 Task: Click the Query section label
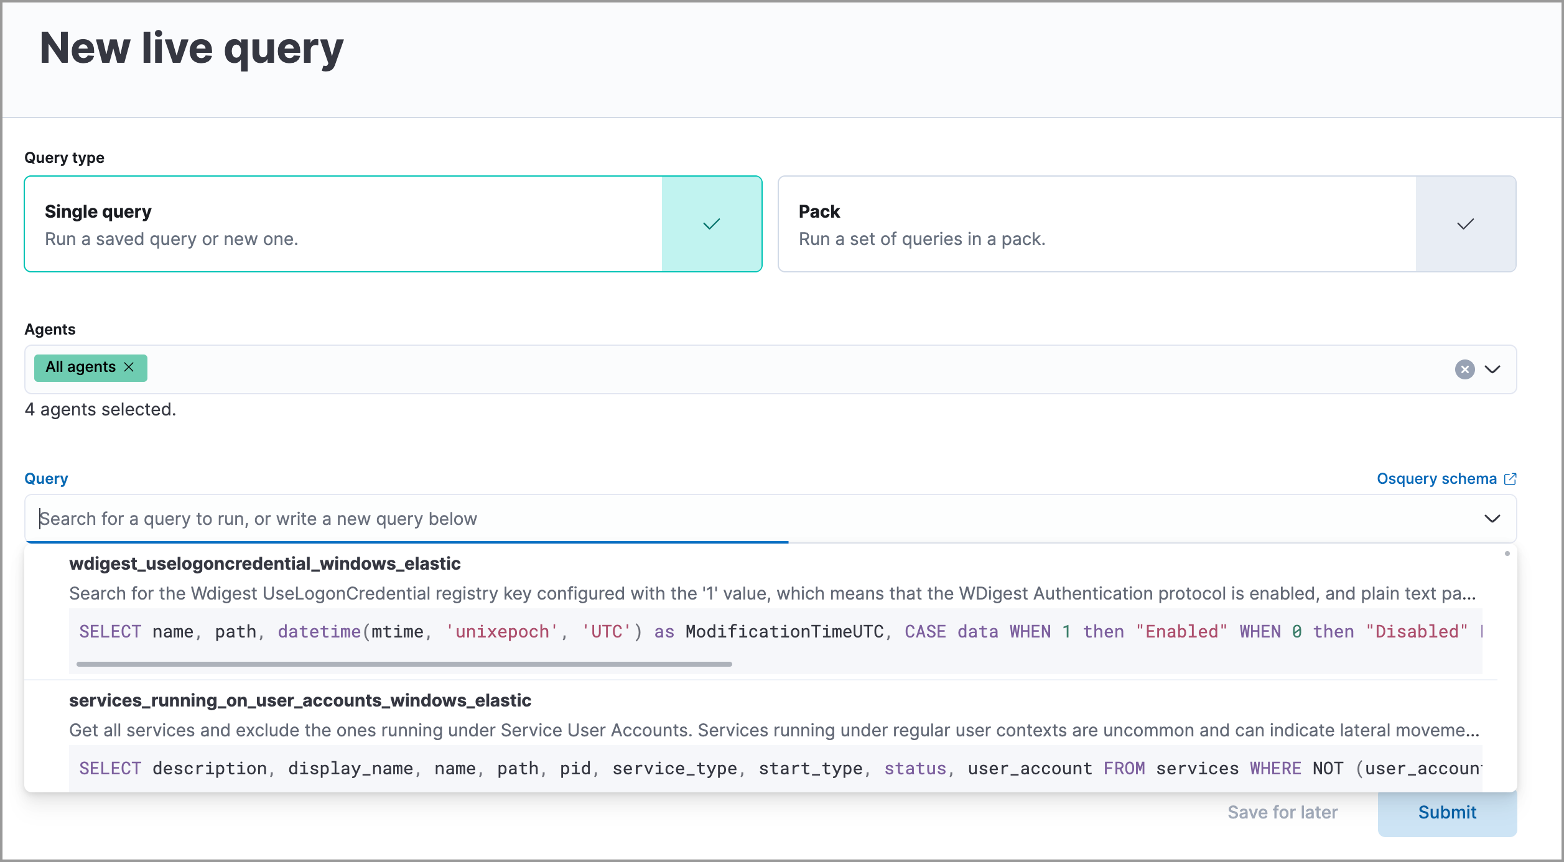[45, 478]
